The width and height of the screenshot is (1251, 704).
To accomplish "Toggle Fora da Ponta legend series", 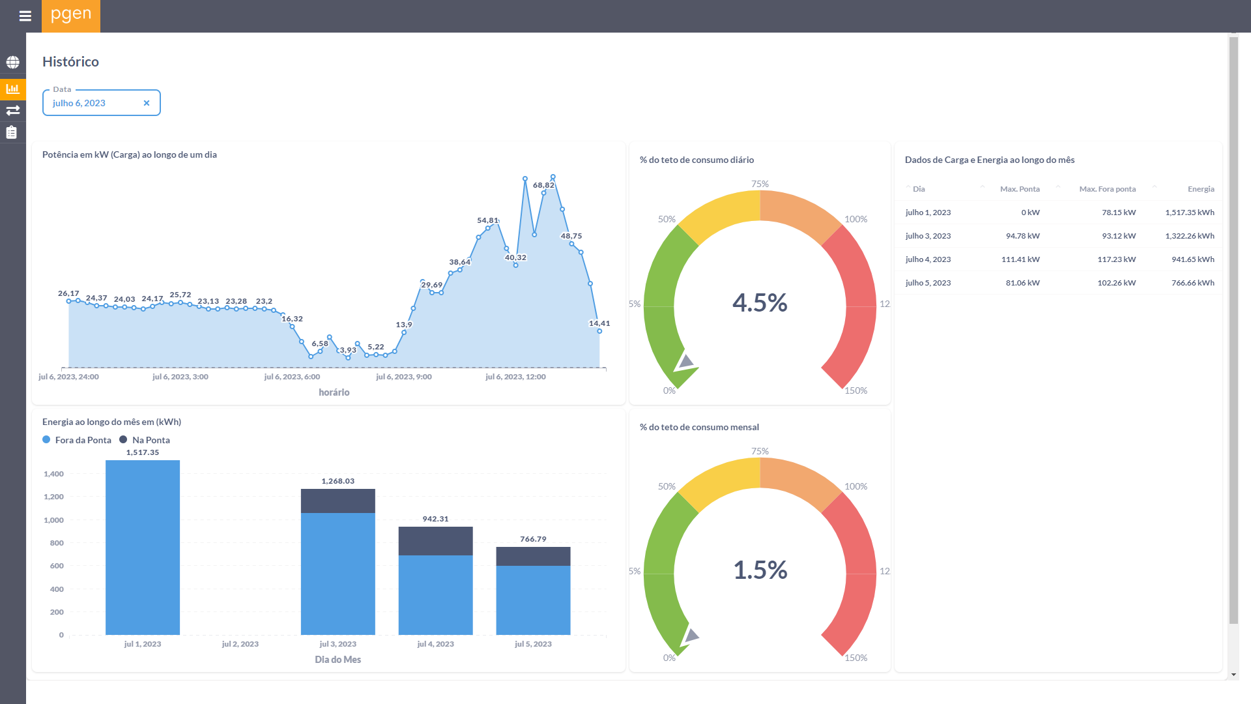I will 77,440.
